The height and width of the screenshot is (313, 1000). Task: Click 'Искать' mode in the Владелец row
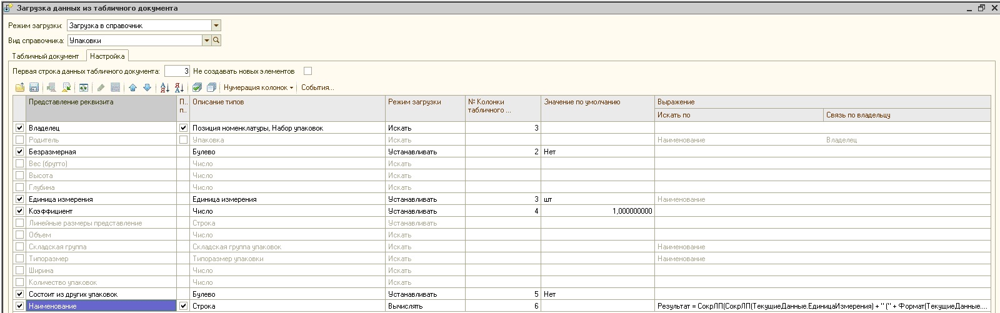(x=426, y=128)
